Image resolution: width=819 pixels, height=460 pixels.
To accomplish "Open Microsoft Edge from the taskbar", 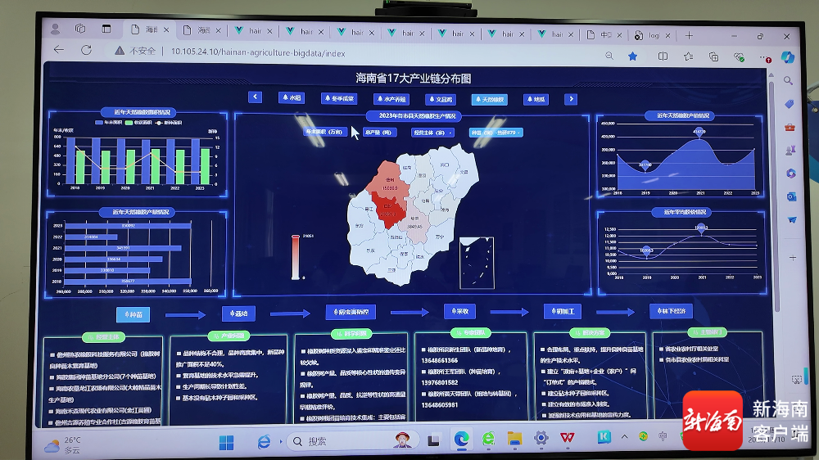I will 461,440.
